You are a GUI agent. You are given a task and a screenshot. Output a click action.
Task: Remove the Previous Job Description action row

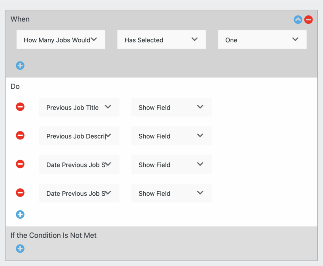(x=20, y=135)
